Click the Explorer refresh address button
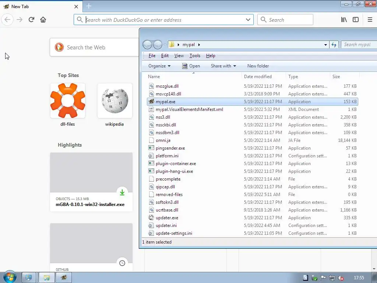The width and height of the screenshot is (377, 283). [x=334, y=45]
